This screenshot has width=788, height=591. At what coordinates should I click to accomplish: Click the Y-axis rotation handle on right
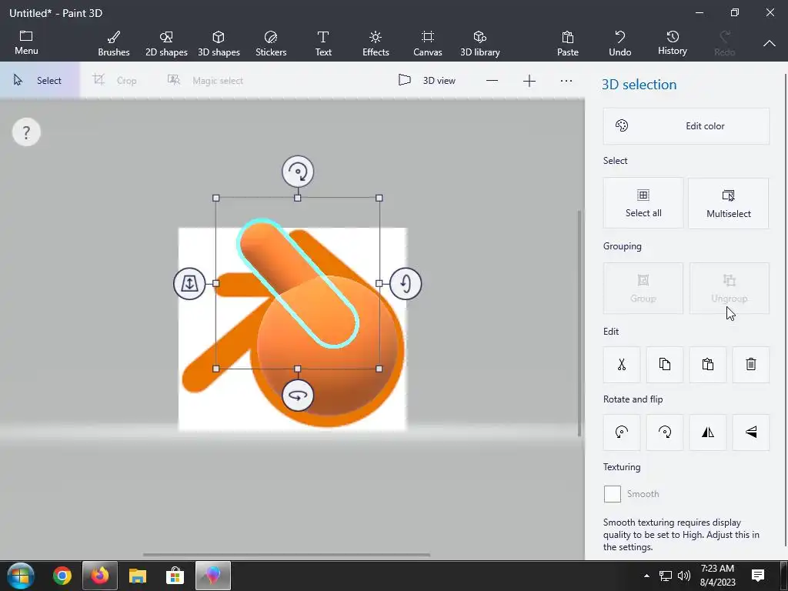[x=406, y=283]
